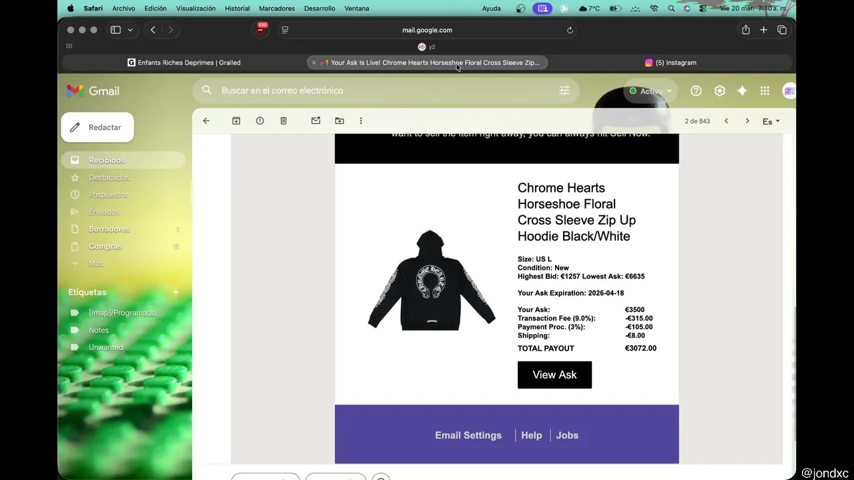The image size is (854, 480).
Task: Toggle Safari sidebar
Action: point(115,30)
